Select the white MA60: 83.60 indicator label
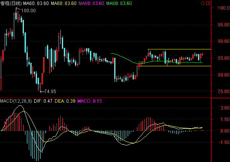Viewport: 230px width, 162px height. pyautogui.click(x=36, y=3)
